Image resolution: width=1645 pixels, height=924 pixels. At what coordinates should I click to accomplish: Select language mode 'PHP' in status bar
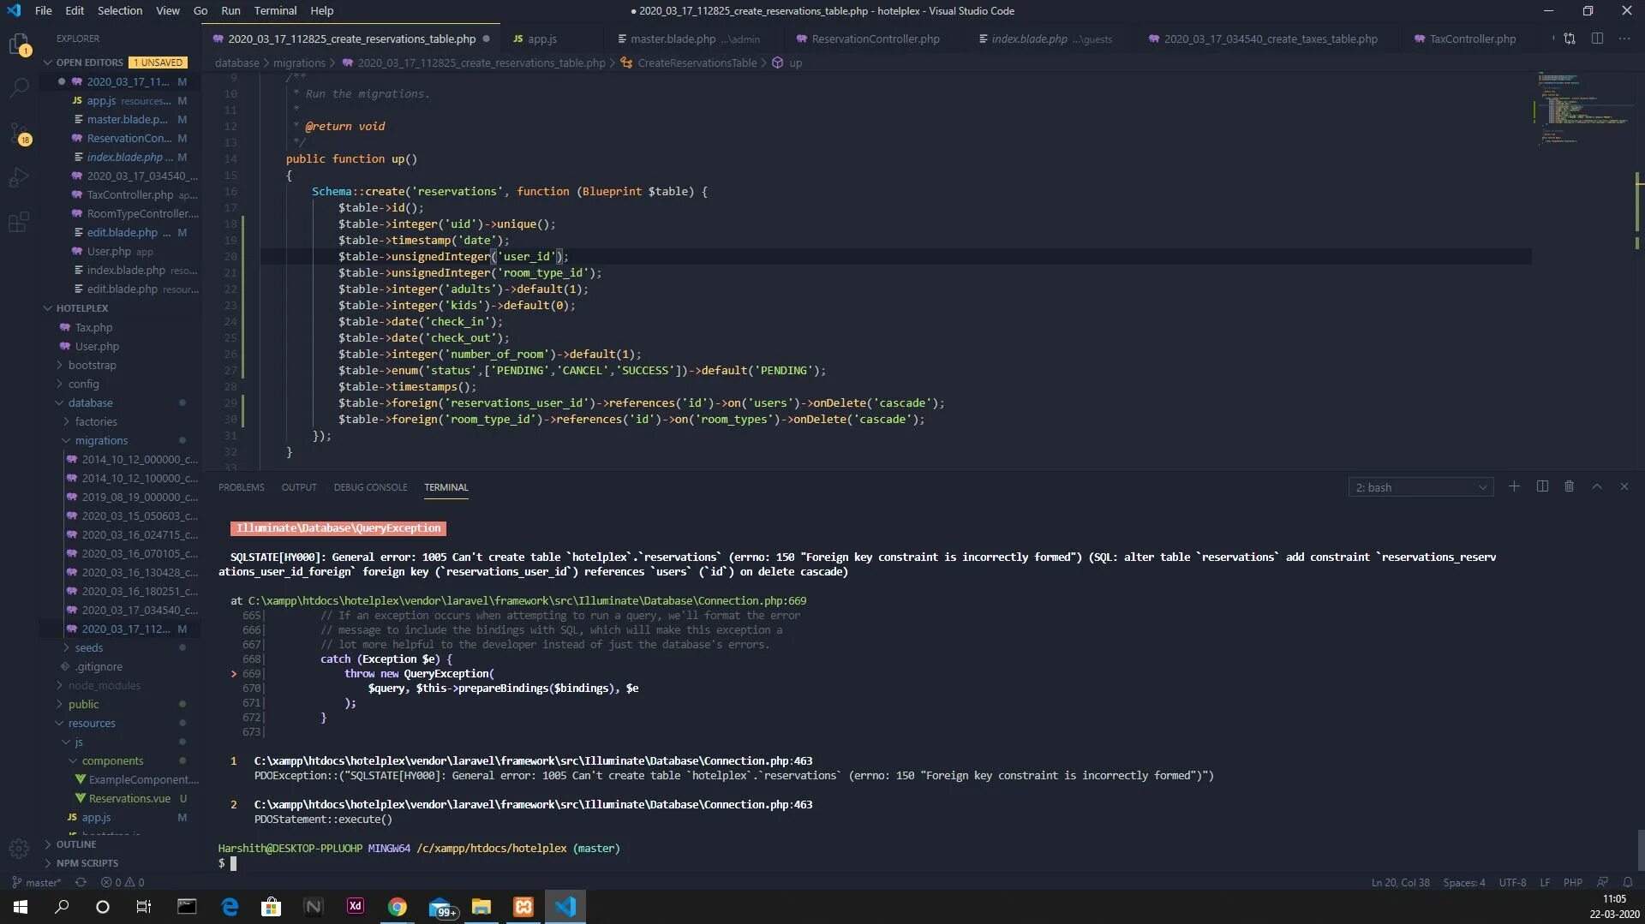point(1572,882)
